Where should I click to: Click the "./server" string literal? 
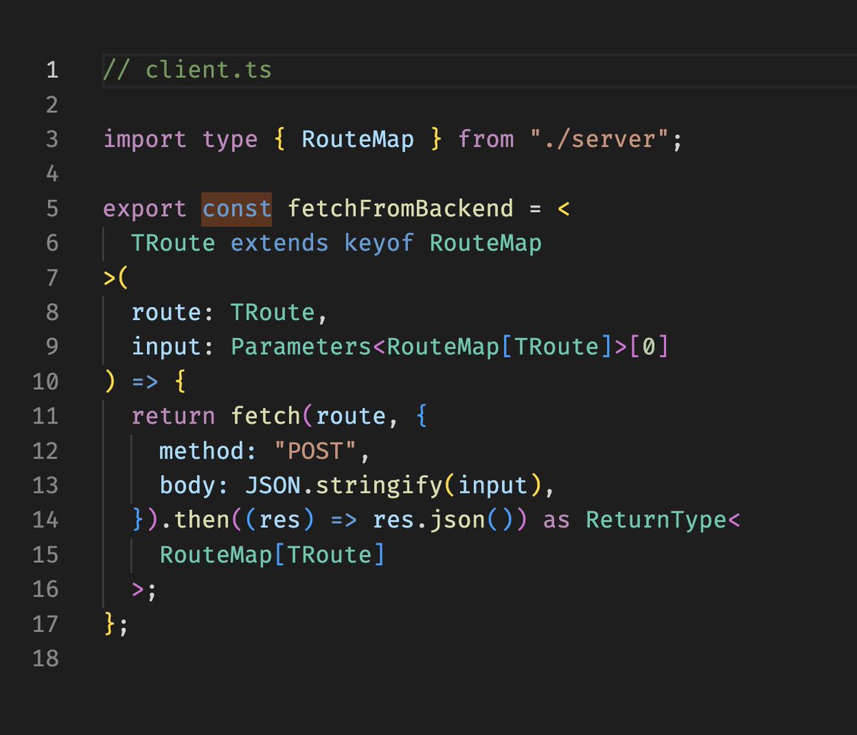(600, 139)
